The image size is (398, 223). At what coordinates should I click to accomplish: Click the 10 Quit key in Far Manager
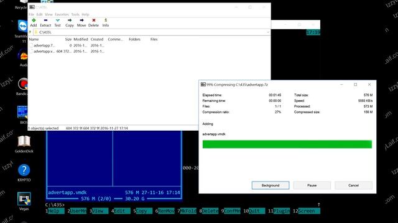tap(254, 211)
